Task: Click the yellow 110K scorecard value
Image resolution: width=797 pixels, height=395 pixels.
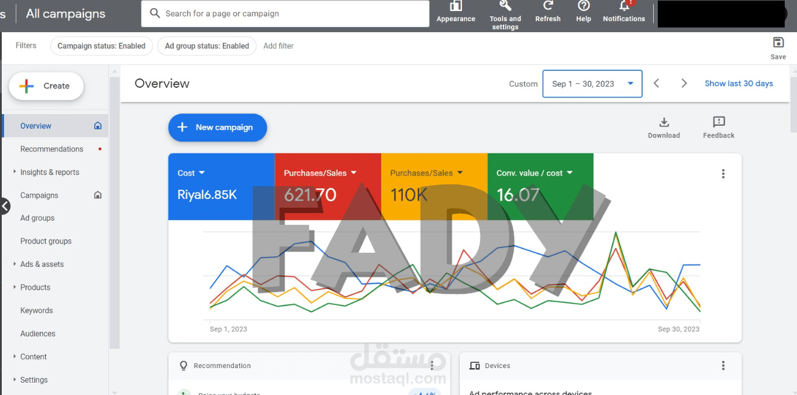Action: pos(409,195)
